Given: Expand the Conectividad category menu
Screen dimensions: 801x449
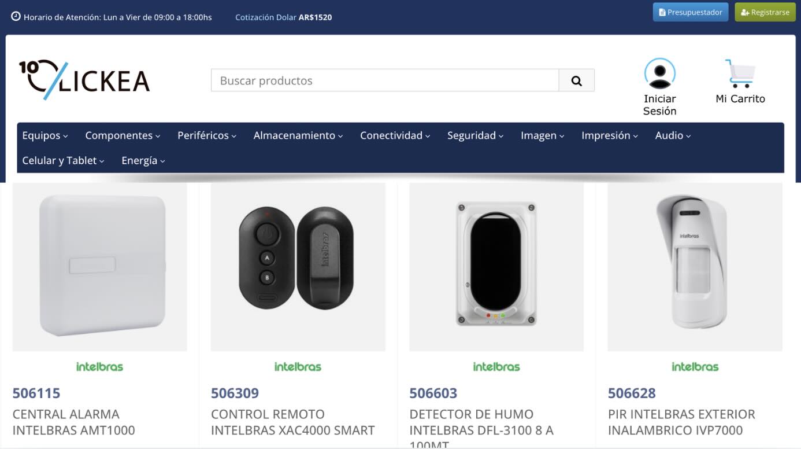Looking at the screenshot, I should point(395,135).
